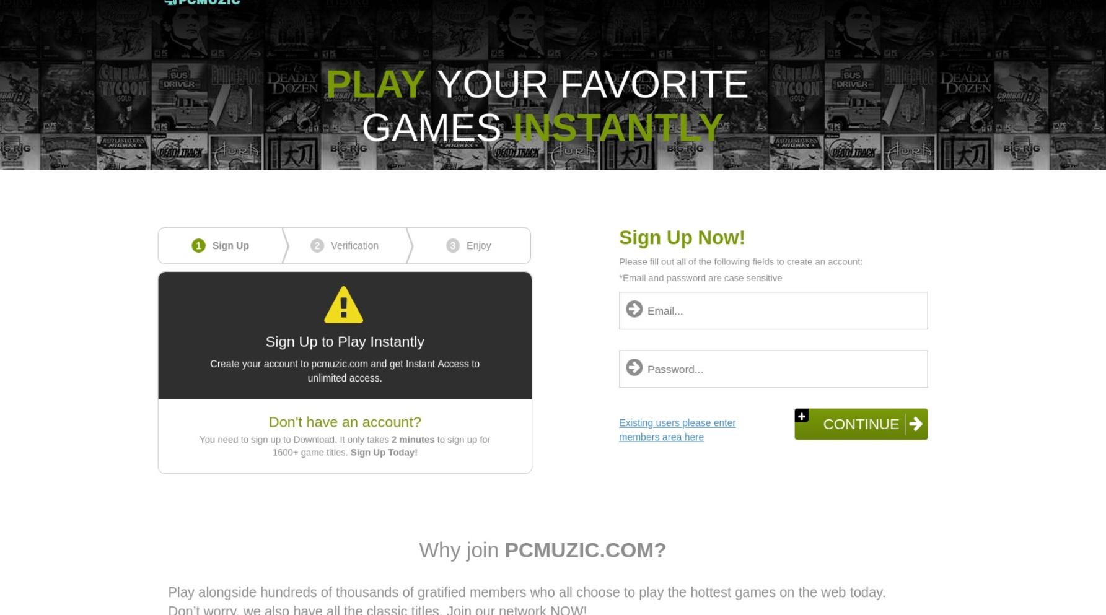Click the Don't have an account? text
Image resolution: width=1106 pixels, height=615 pixels.
(x=345, y=422)
